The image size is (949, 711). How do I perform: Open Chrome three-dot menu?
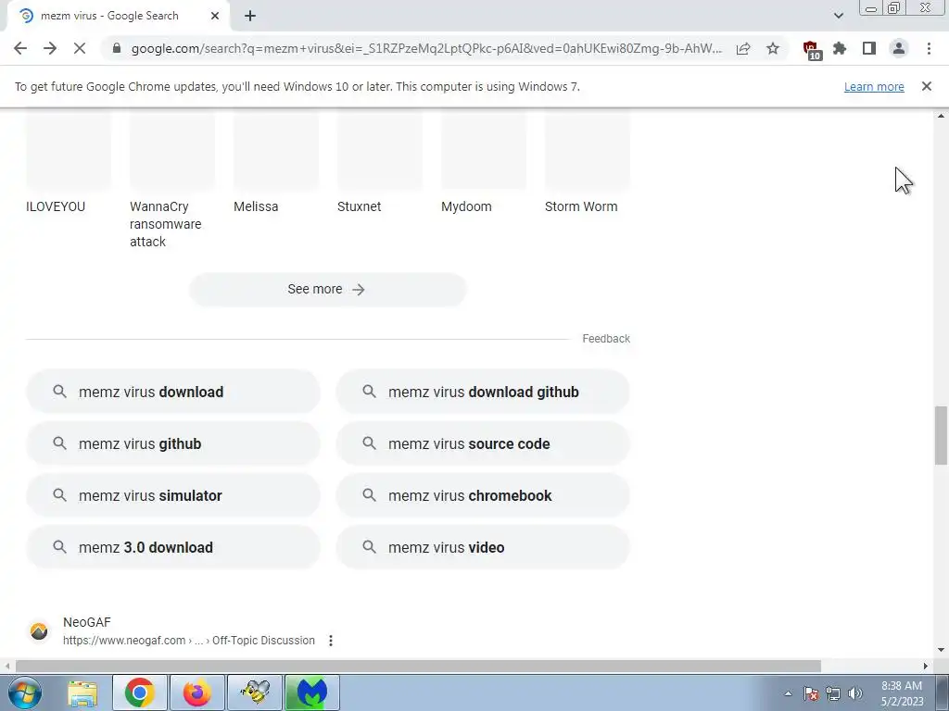coord(929,48)
